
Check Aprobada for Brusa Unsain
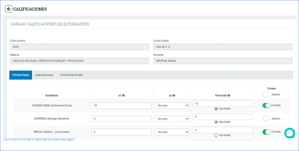[216, 135]
